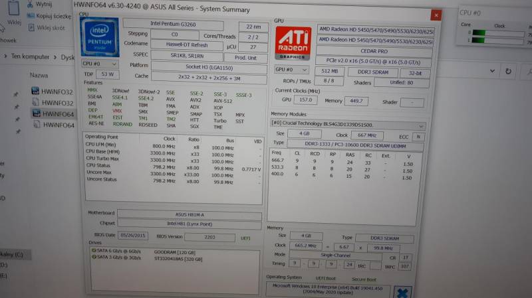The height and width of the screenshot is (298, 532).
Task: Click the BIOS Date 05/26/2015 field
Action: [x=132, y=236]
